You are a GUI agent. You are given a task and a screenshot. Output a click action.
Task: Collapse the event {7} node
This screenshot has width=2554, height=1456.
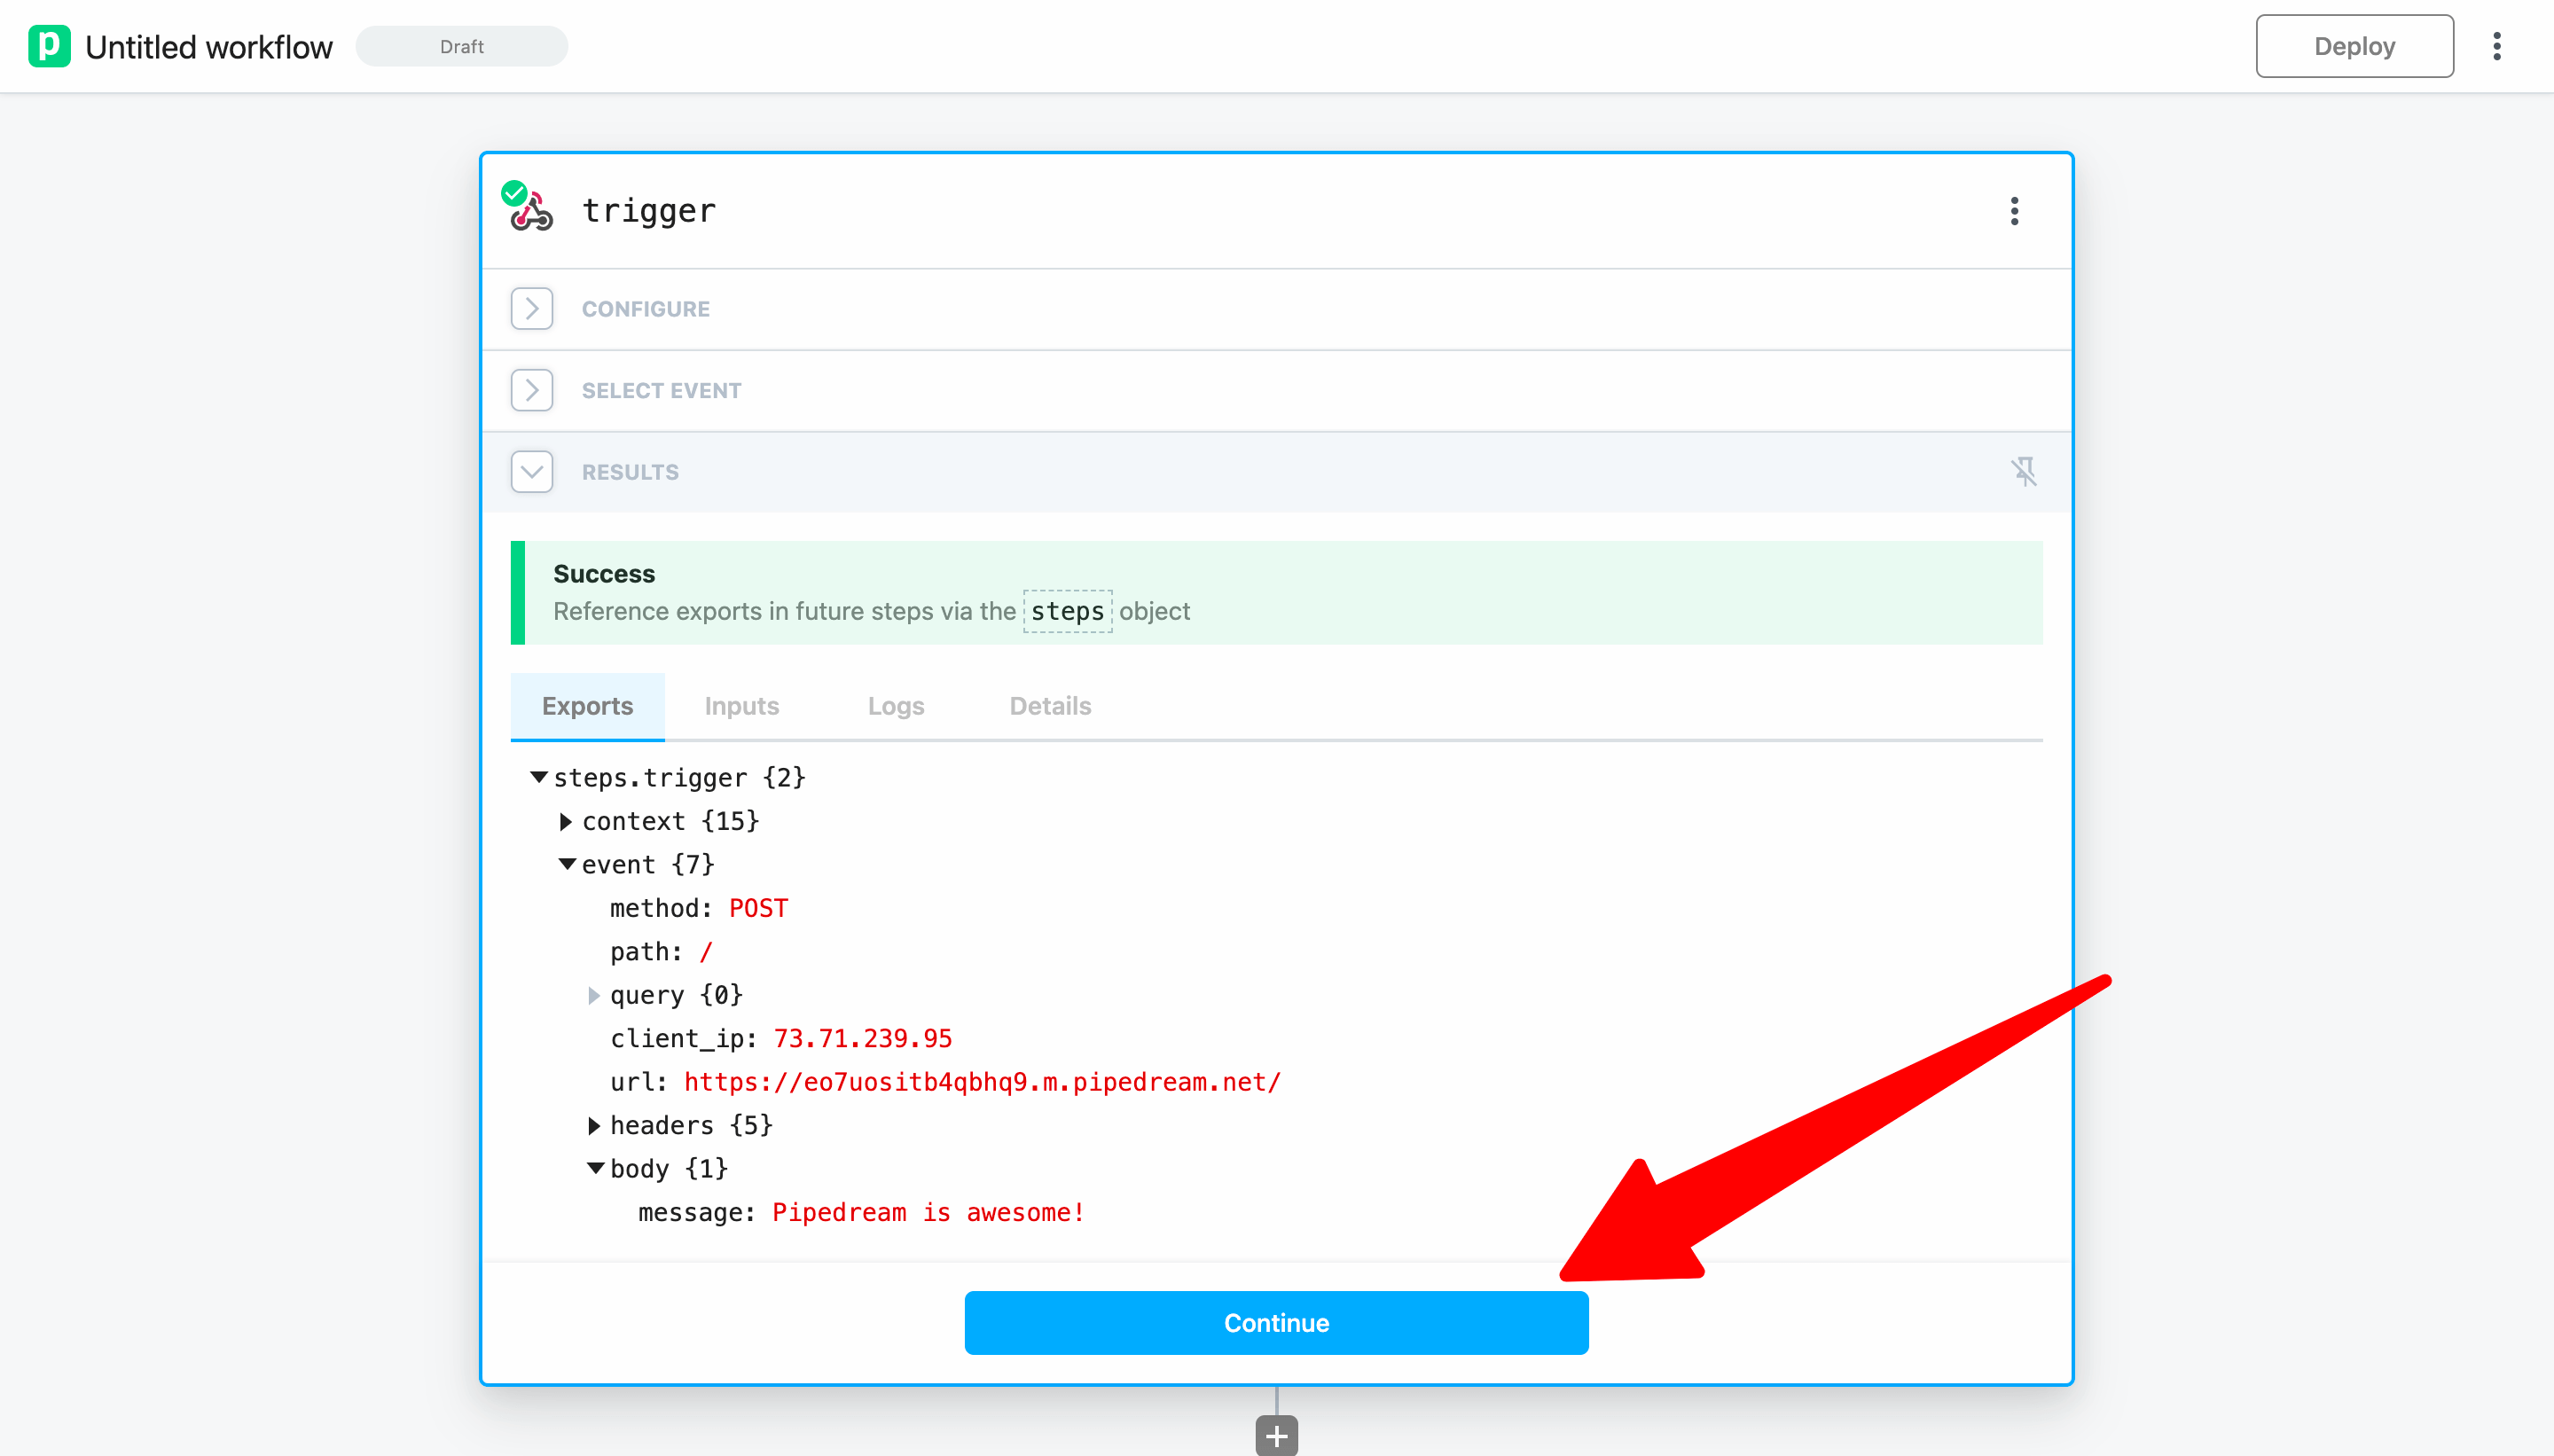[x=566, y=864]
